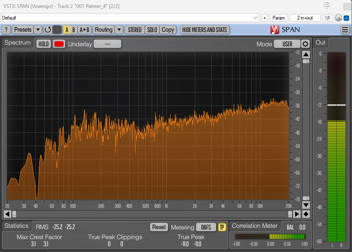
Task: Click Hide Meters and Stats button
Action: (204, 30)
